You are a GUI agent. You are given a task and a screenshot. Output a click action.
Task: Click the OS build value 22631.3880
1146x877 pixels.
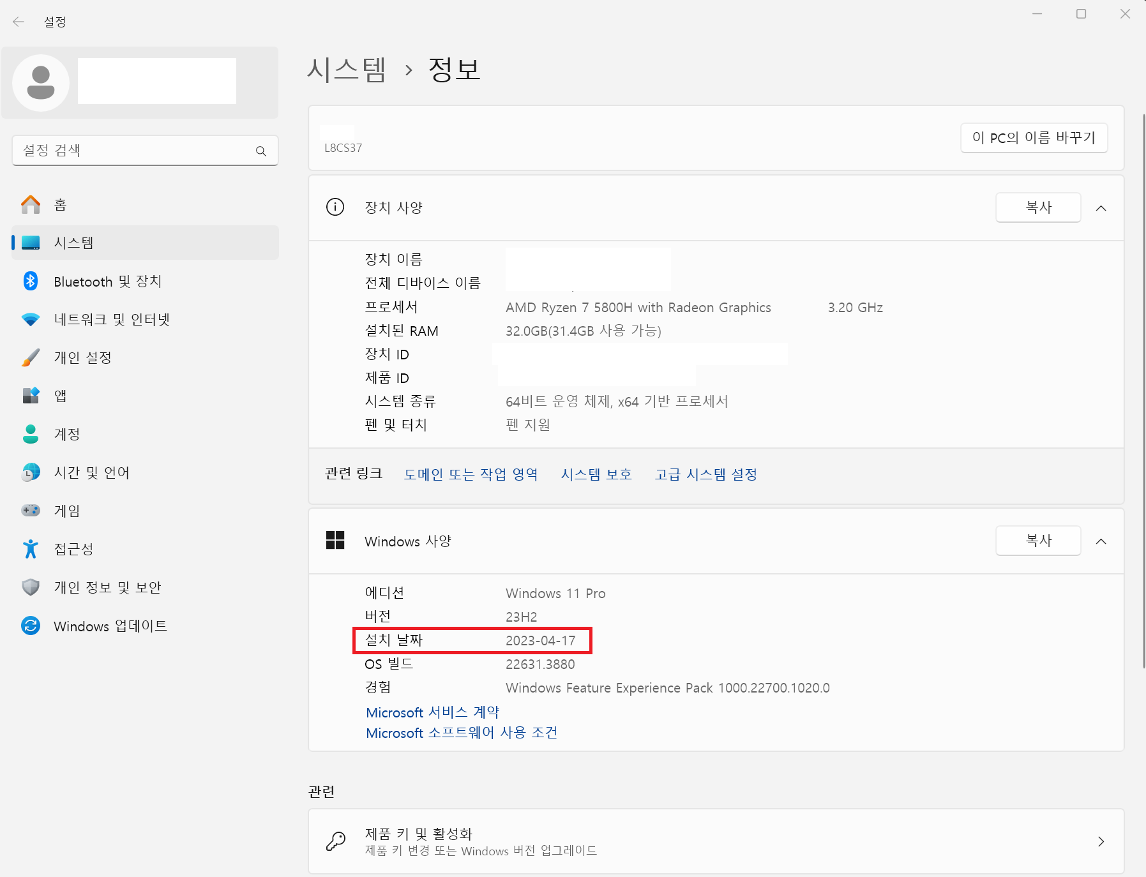(x=540, y=664)
